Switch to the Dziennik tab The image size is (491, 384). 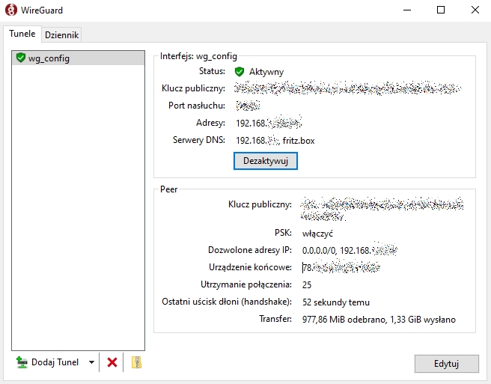pyautogui.click(x=61, y=34)
